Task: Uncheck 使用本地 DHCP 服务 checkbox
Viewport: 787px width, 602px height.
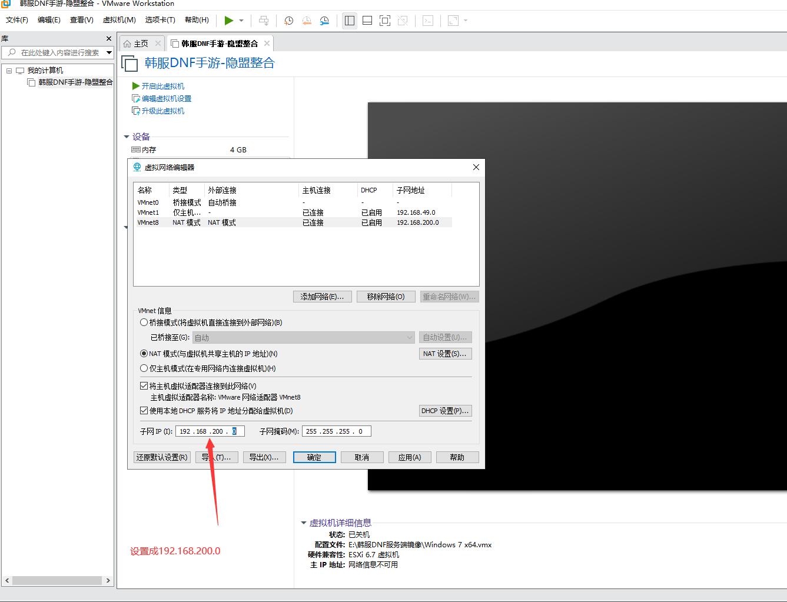Action: [x=144, y=411]
